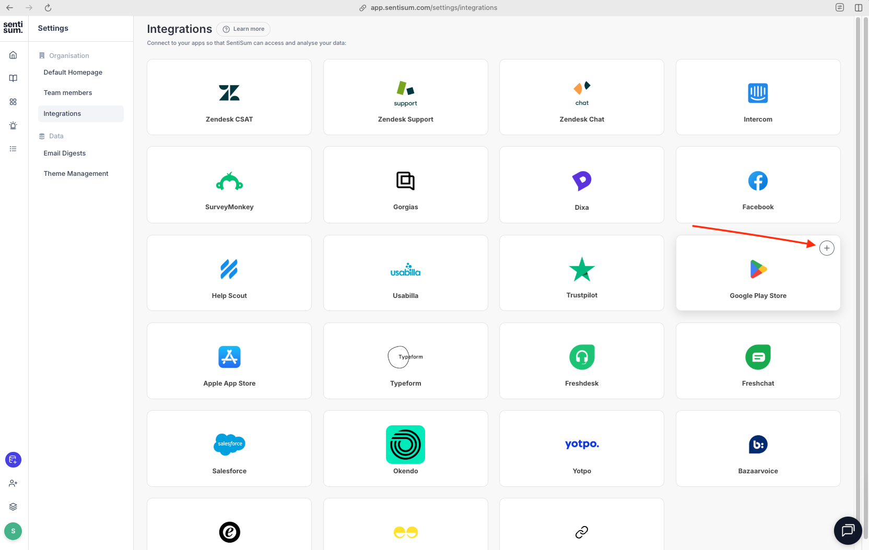
Task: Open the Freshchat integration
Action: click(758, 361)
